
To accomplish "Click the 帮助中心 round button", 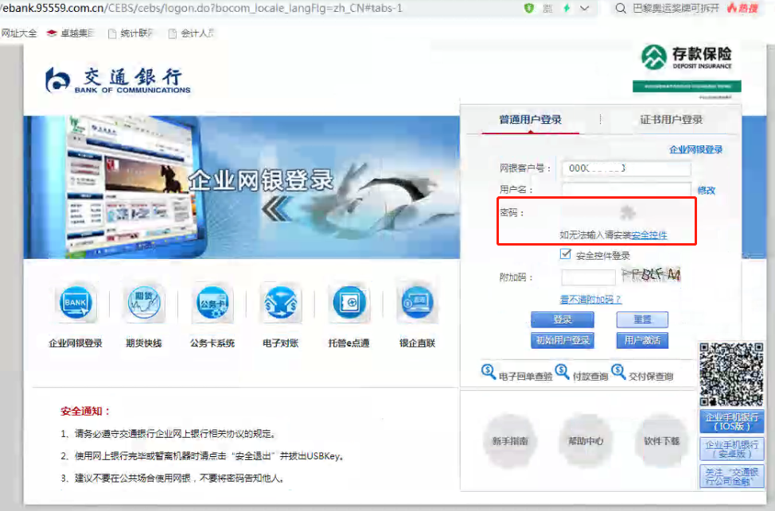I will (x=585, y=441).
